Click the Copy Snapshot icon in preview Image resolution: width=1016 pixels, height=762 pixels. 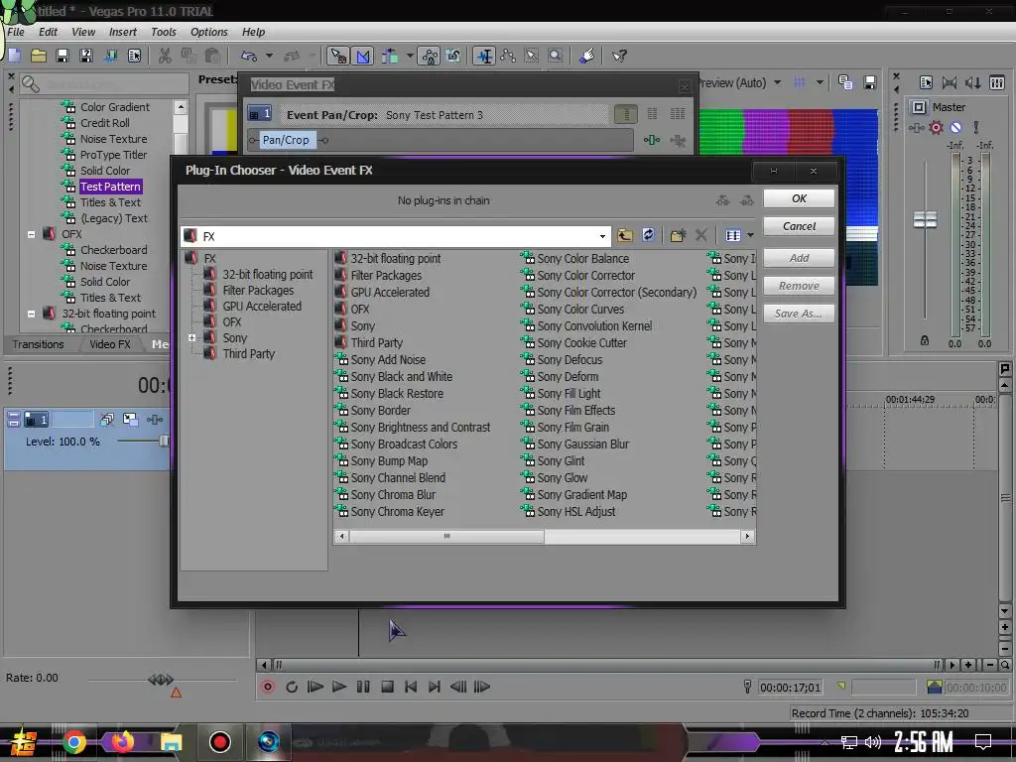coord(845,82)
